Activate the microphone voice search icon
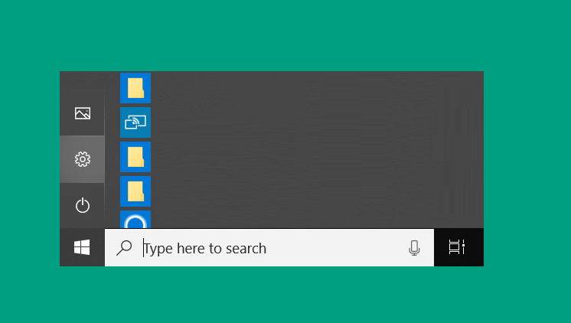 click(x=414, y=248)
